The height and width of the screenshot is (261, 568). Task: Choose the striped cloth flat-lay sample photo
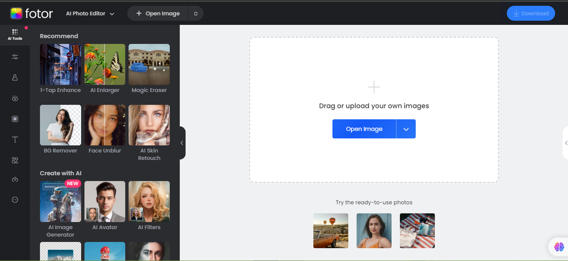(x=417, y=230)
